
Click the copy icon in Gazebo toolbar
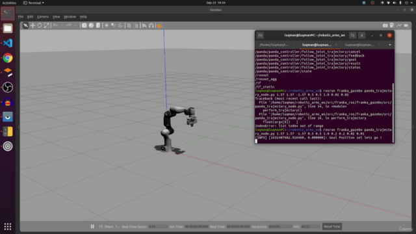pyautogui.click(x=129, y=25)
